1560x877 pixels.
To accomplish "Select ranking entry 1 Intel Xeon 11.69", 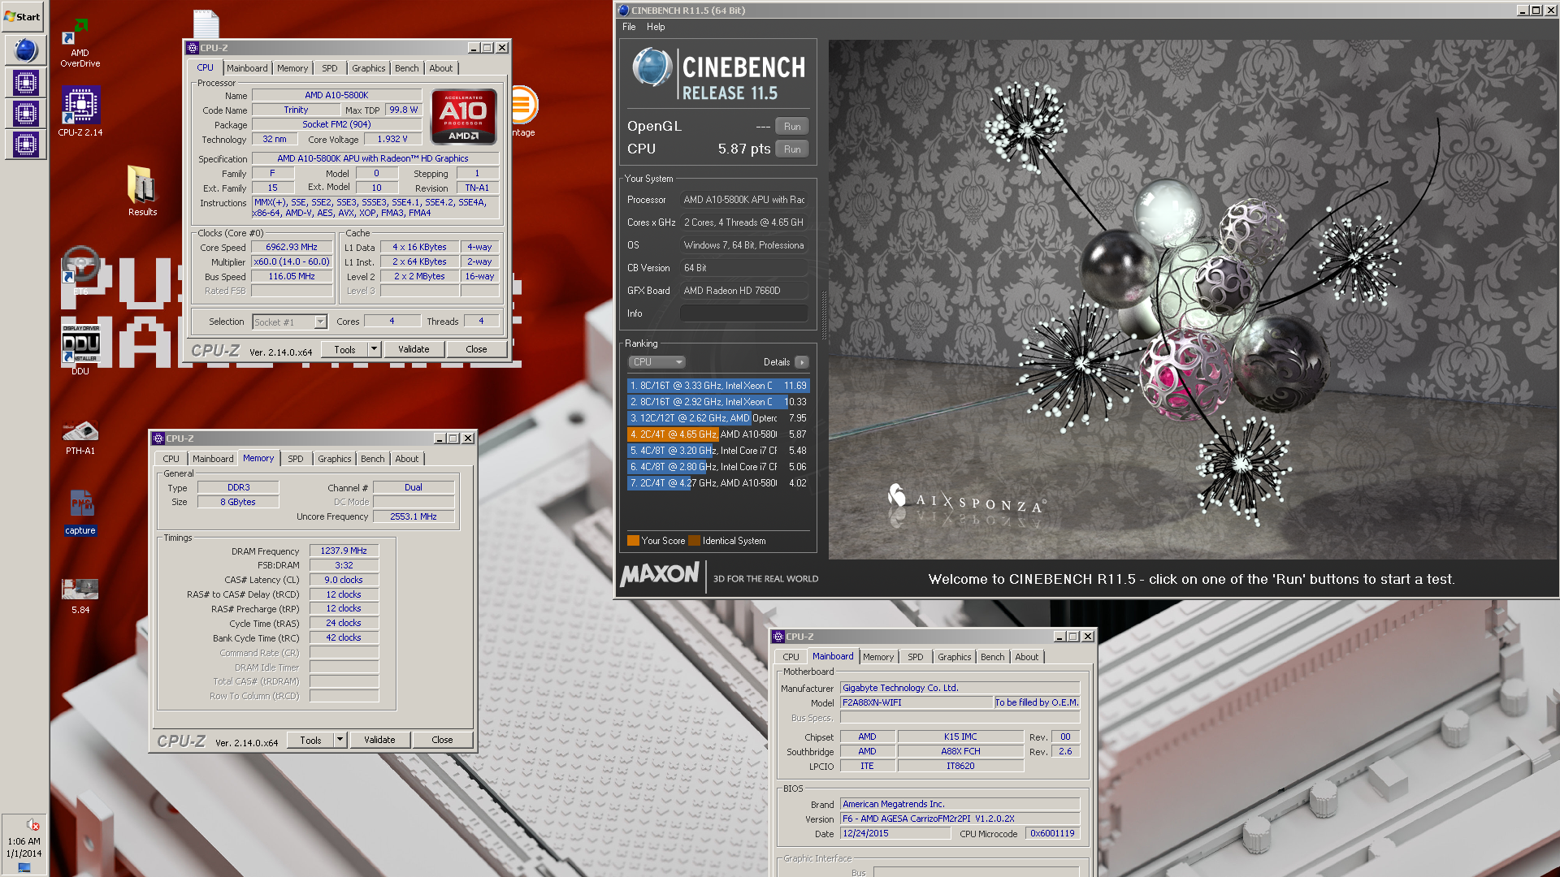I will (x=717, y=386).
